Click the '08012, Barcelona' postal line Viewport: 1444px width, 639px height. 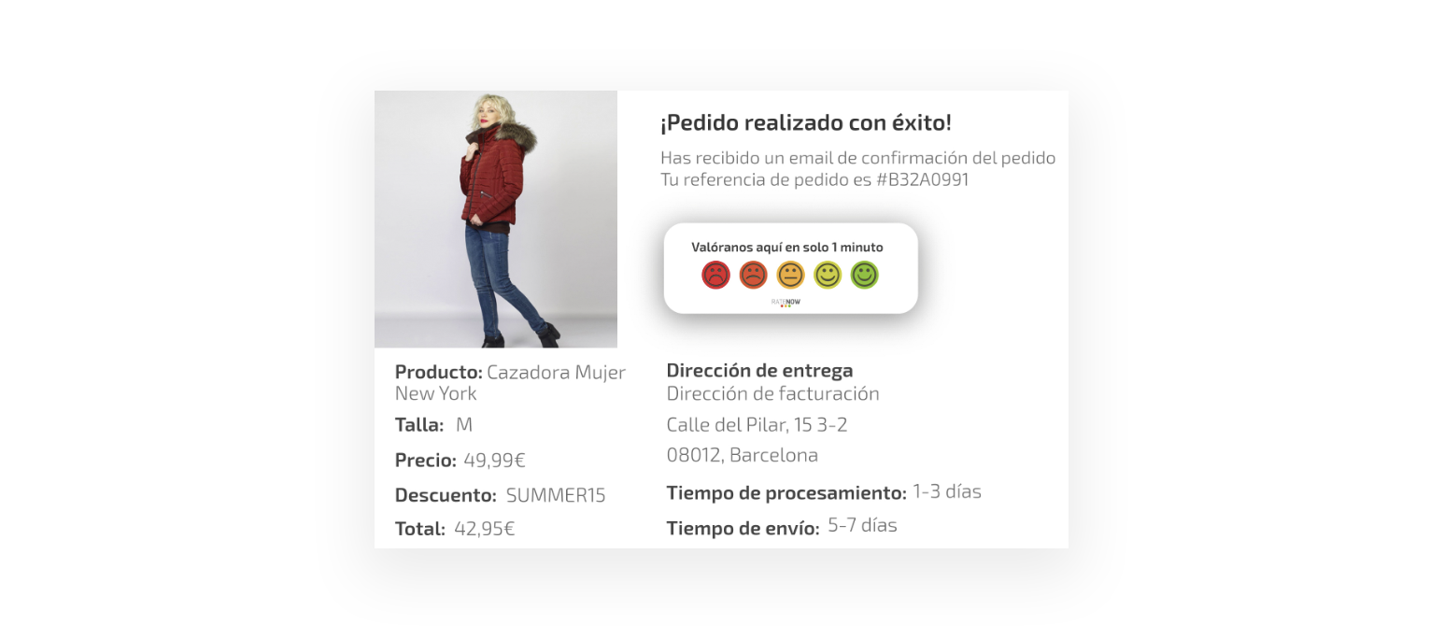coord(743,455)
